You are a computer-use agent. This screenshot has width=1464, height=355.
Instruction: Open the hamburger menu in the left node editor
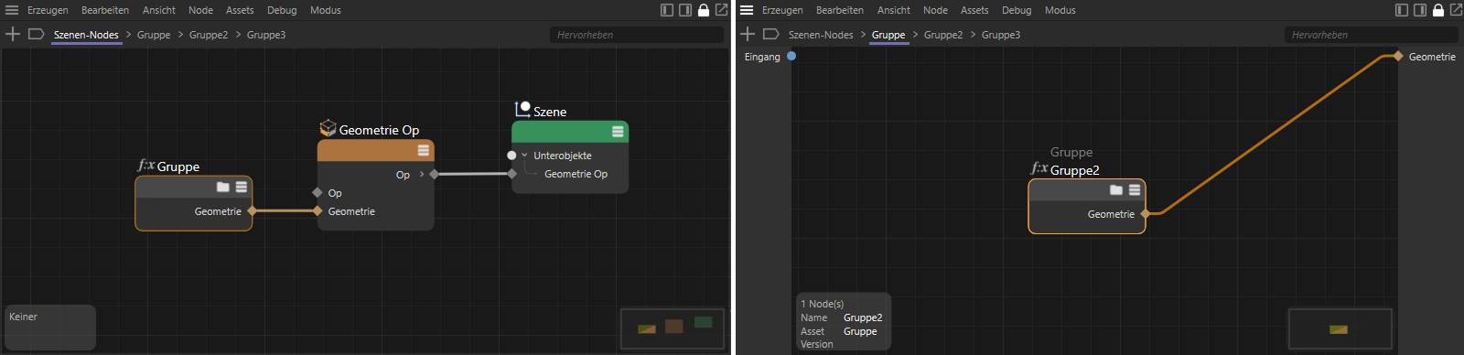pyautogui.click(x=12, y=10)
